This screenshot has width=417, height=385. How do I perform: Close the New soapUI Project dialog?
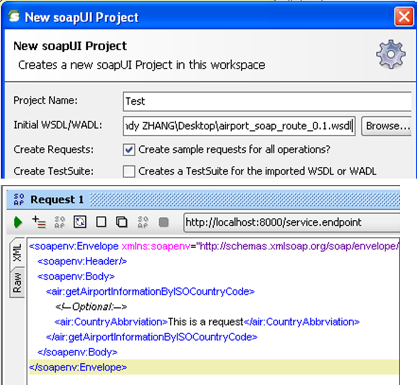tap(402, 16)
